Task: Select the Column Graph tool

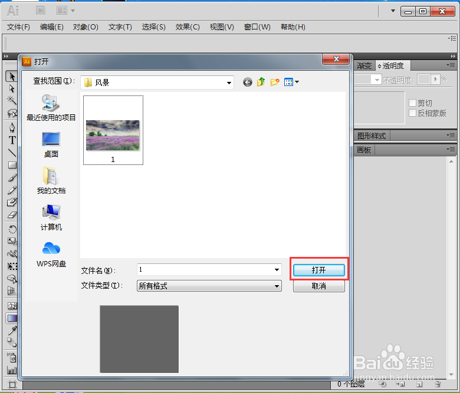Action: [12, 370]
